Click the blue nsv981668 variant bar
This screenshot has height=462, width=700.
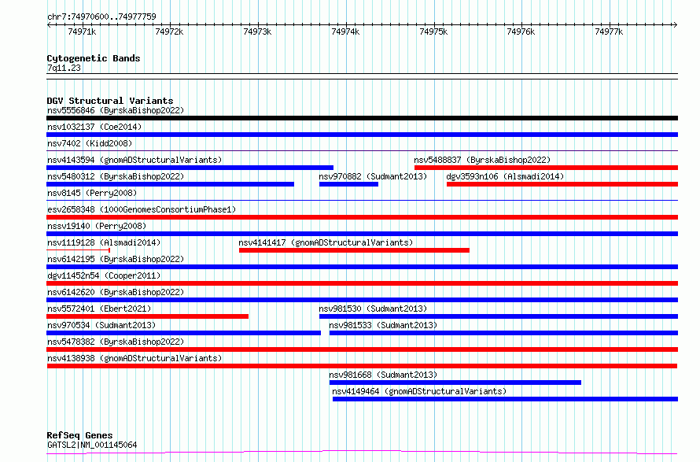[455, 383]
